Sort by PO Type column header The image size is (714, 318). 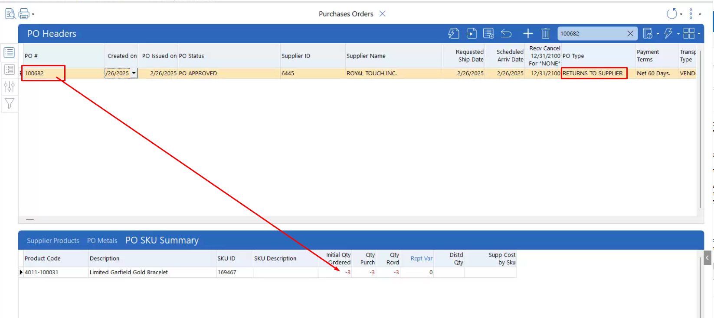click(598, 56)
